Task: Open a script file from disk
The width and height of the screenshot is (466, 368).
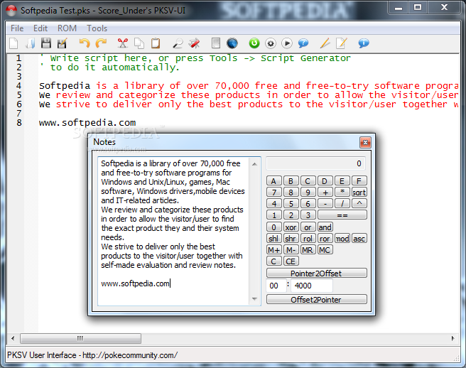Action: (x=31, y=43)
